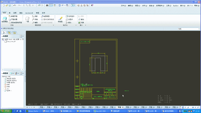The width and height of the screenshot is (201, 113).
Task: Expand the Format group arrow
Action: 76,25
